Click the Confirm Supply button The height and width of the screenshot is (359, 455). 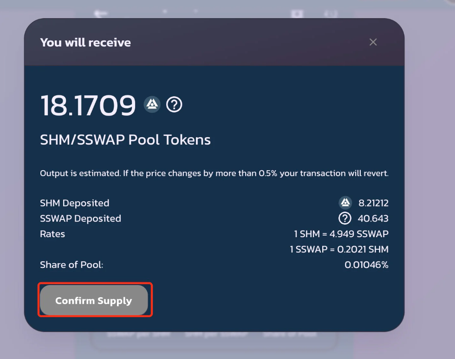click(94, 301)
